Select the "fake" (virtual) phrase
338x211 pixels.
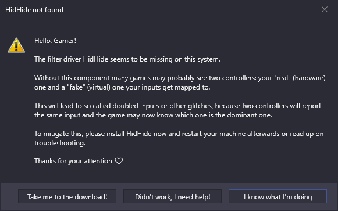[x=88, y=87]
